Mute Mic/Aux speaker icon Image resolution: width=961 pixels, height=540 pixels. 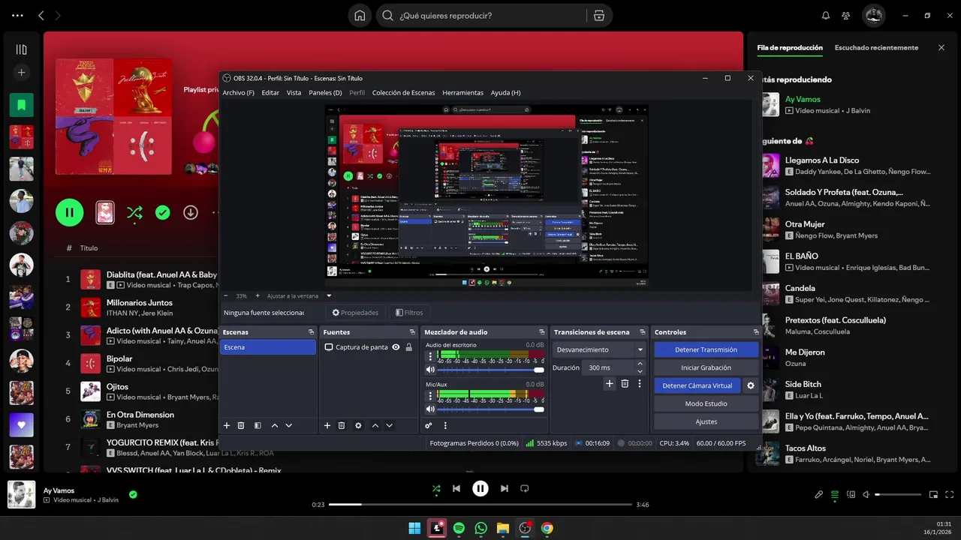pos(430,409)
